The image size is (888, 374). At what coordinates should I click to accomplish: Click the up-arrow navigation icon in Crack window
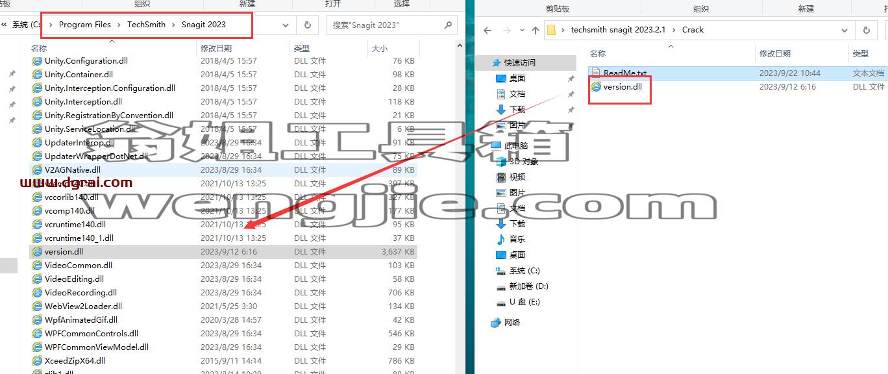536,30
